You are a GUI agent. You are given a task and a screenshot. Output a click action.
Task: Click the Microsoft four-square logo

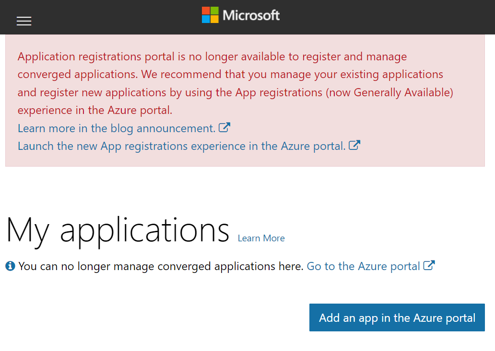click(x=210, y=15)
